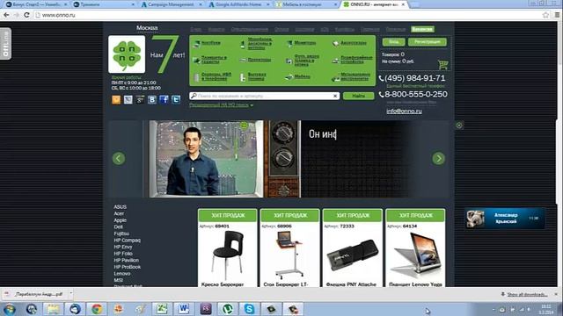
Task: Open the Ноутбуки category icon
Action: pyautogui.click(x=196, y=44)
